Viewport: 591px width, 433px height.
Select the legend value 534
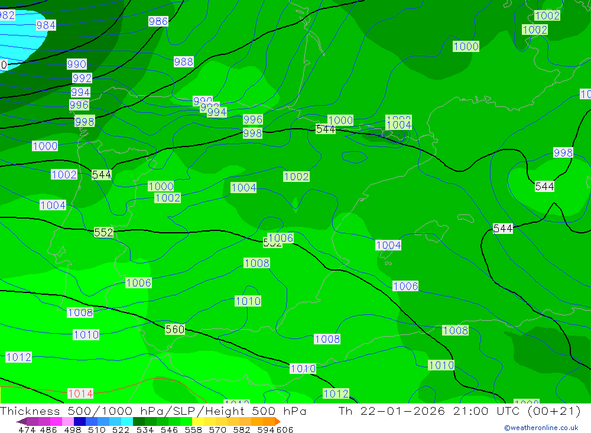coord(145,429)
